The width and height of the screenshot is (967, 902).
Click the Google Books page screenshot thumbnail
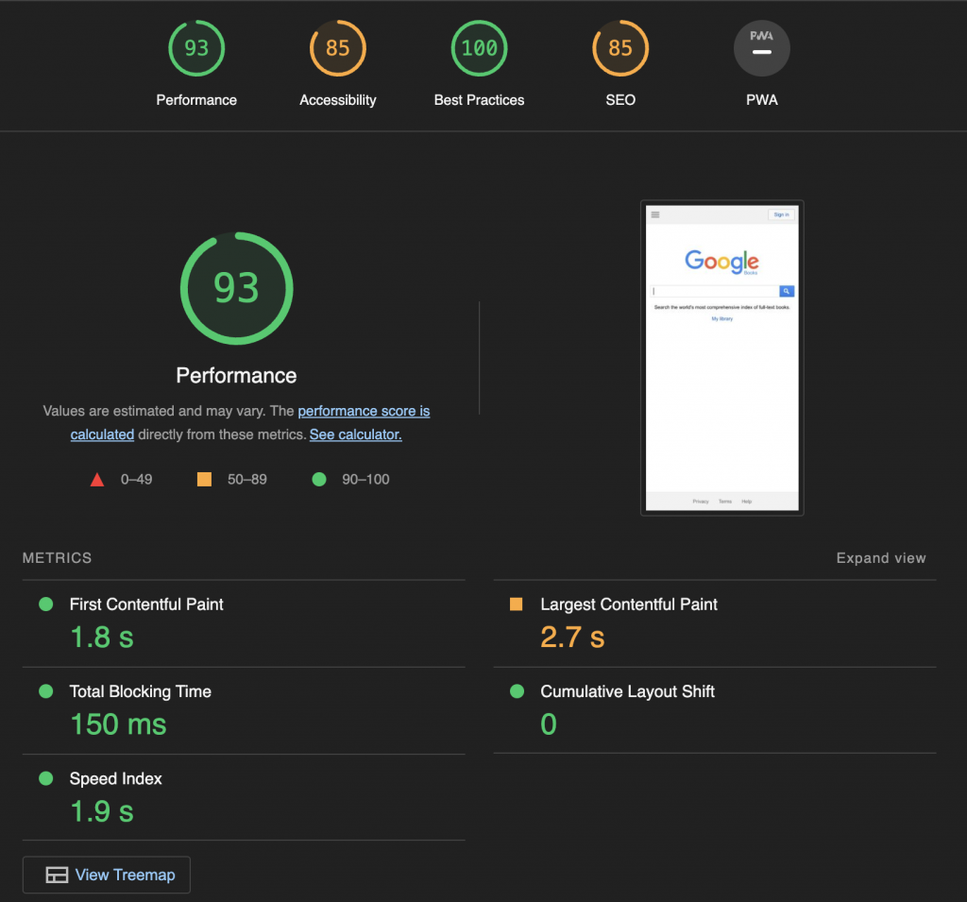coord(721,357)
